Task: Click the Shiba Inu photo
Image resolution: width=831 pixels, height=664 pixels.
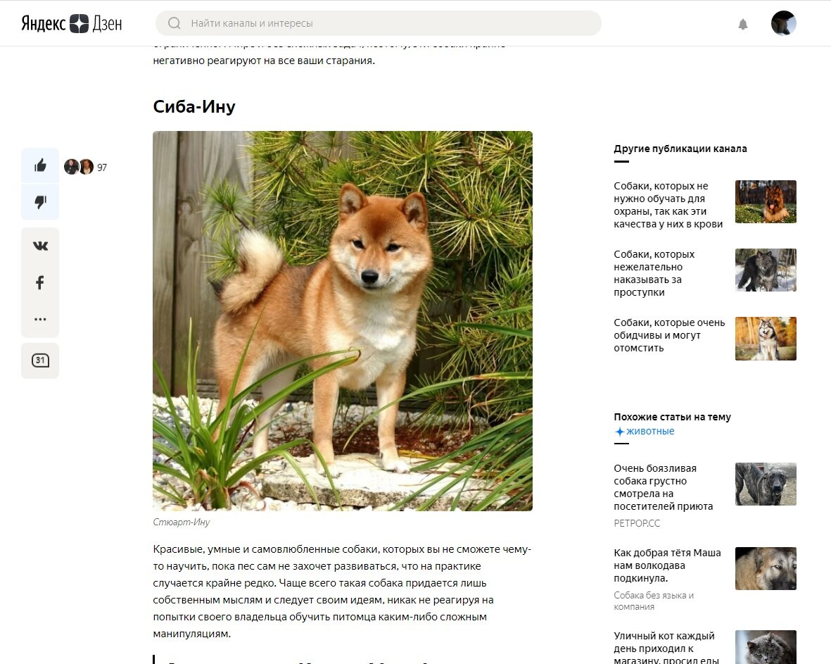Action: coord(343,321)
